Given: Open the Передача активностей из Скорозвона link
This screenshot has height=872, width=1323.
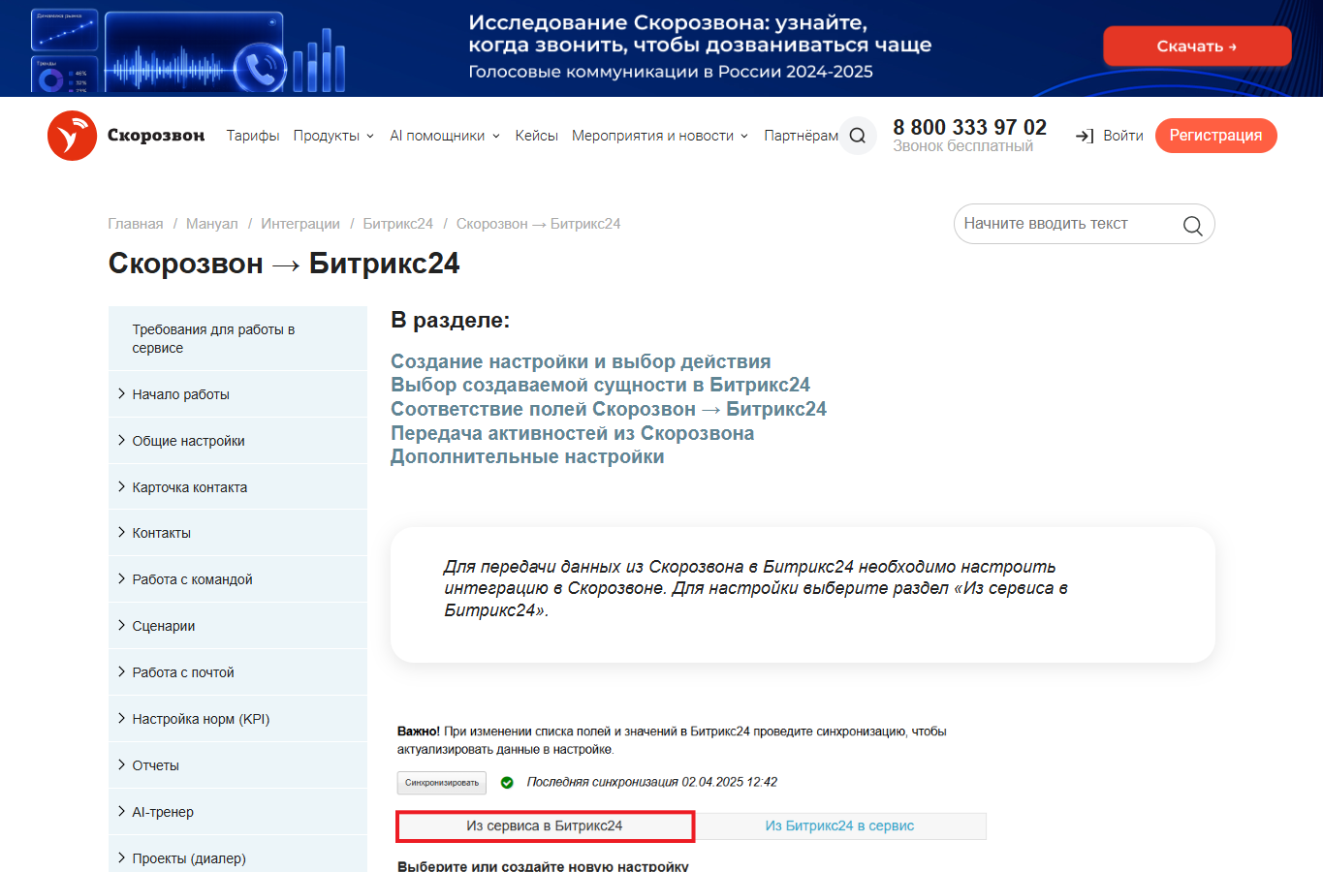Looking at the screenshot, I should tap(572, 433).
